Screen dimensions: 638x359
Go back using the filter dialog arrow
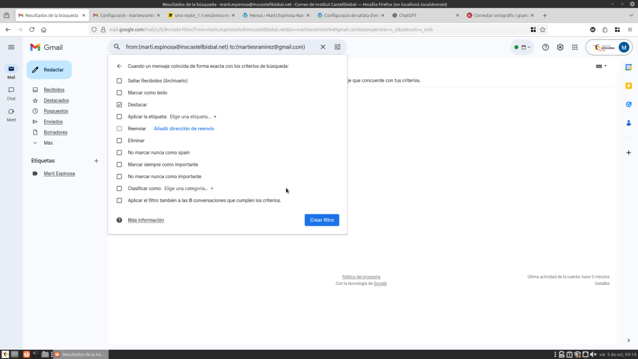point(119,66)
